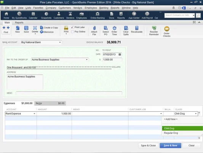Screen dimensions: 203x153
Task: Click the Clear button
Action: (192, 146)
